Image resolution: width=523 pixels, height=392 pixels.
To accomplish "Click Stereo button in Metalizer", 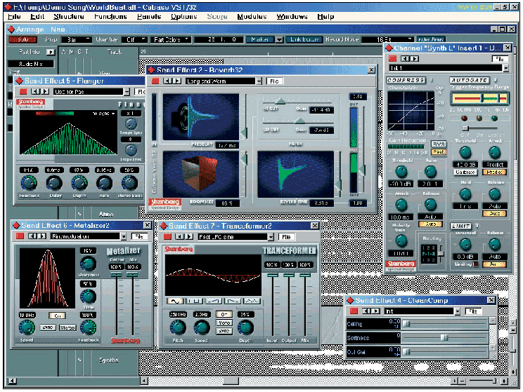I will point(67,327).
